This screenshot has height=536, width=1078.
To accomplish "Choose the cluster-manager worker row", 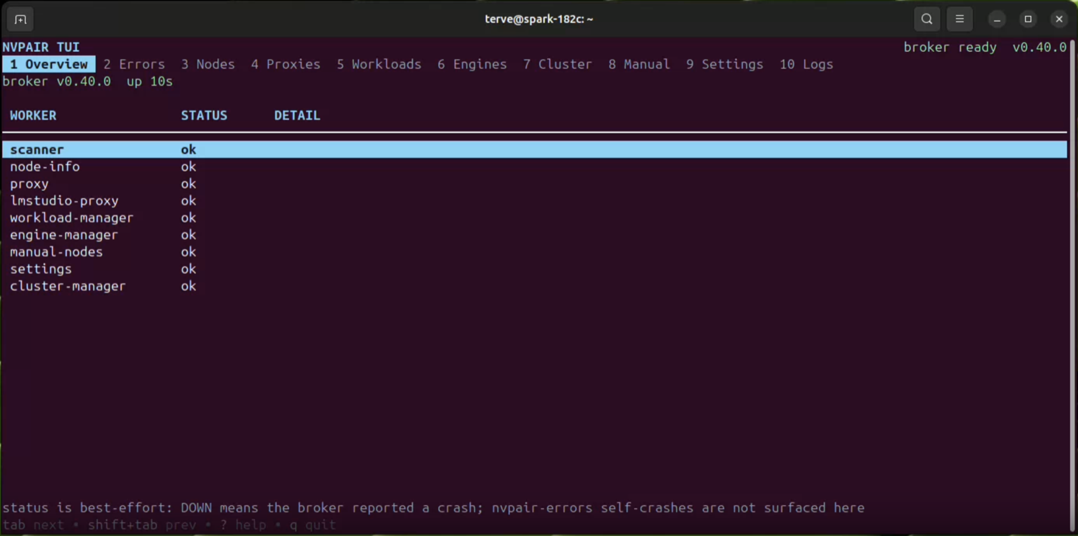I will (534, 286).
